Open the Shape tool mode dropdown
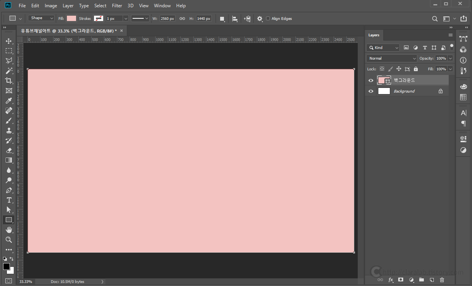This screenshot has height=286, width=472. 42,18
